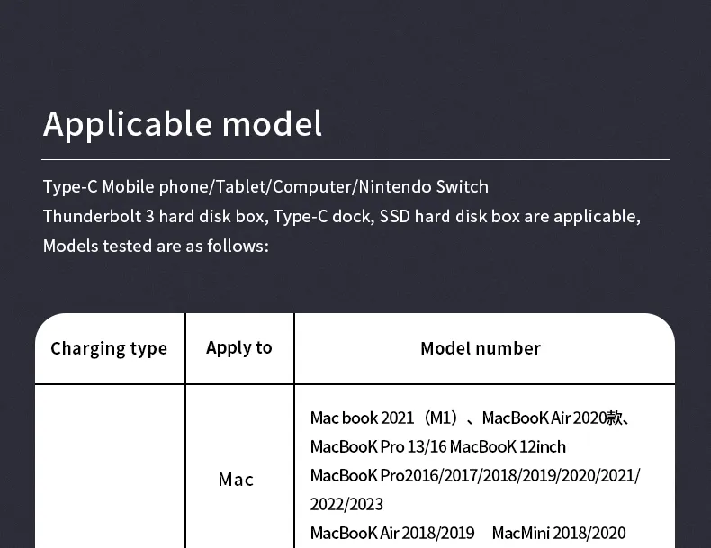The width and height of the screenshot is (711, 548).
Task: Click "Models tested are as follows:" line
Action: pyautogui.click(x=156, y=246)
